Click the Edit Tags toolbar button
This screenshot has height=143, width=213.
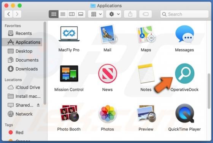(x=145, y=14)
